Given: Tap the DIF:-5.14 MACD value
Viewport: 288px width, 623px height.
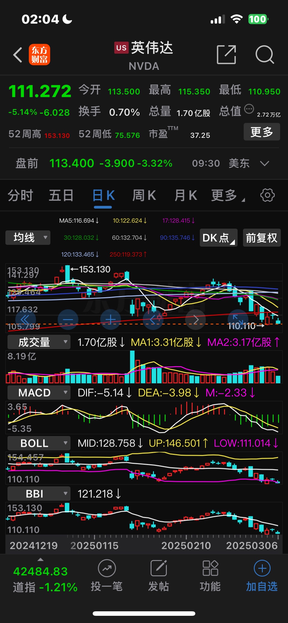Looking at the screenshot, I should pyautogui.click(x=105, y=393).
